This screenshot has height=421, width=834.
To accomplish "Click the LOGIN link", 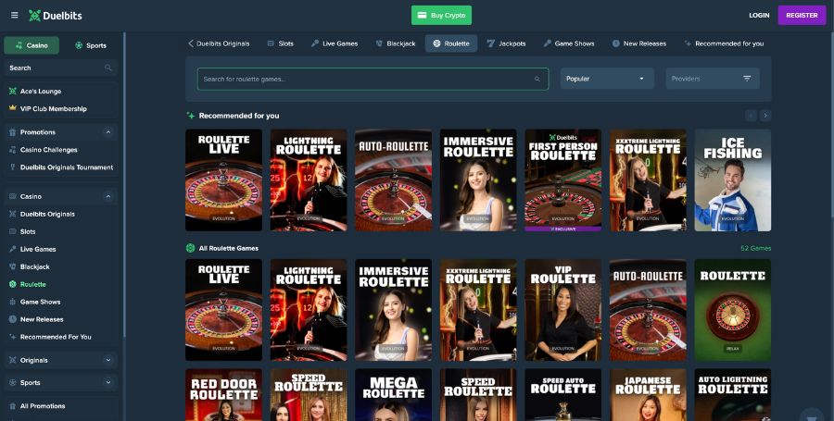I will point(759,16).
